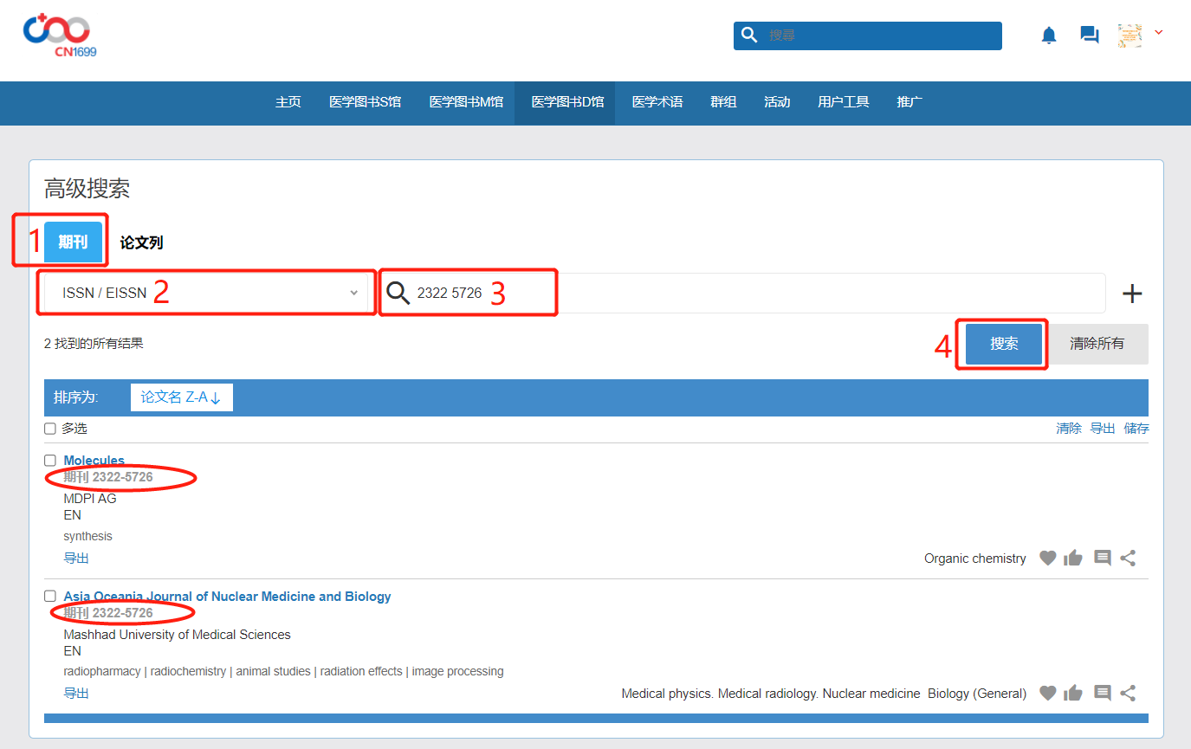
Task: Favorite Asia Oceania Journal with heart icon
Action: coord(1047,694)
